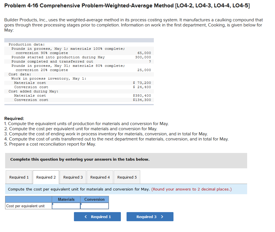Select the Required 4 tab
This screenshot has height=232, width=275.
[x=100, y=177]
